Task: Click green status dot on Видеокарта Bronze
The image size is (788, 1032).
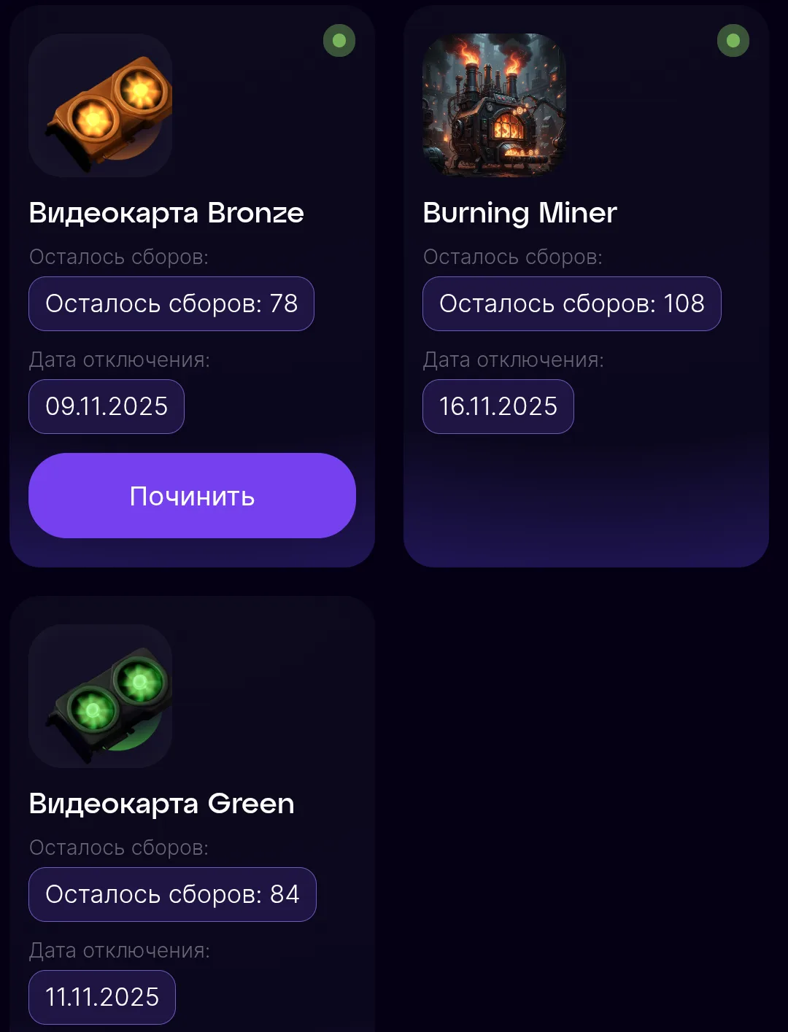Action: pyautogui.click(x=339, y=41)
